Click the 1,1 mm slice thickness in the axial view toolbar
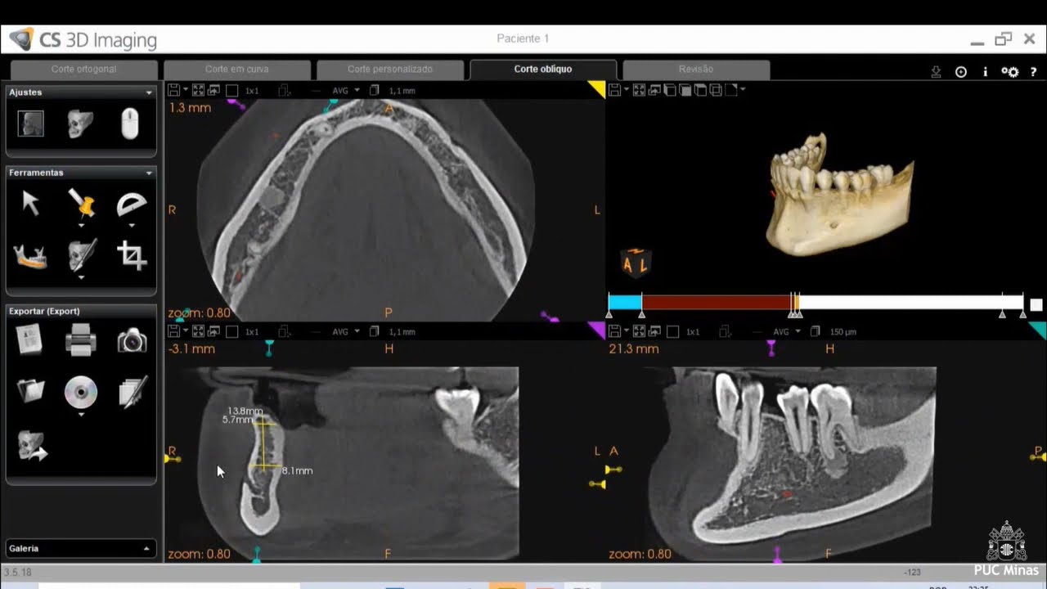The image size is (1047, 589). (402, 91)
